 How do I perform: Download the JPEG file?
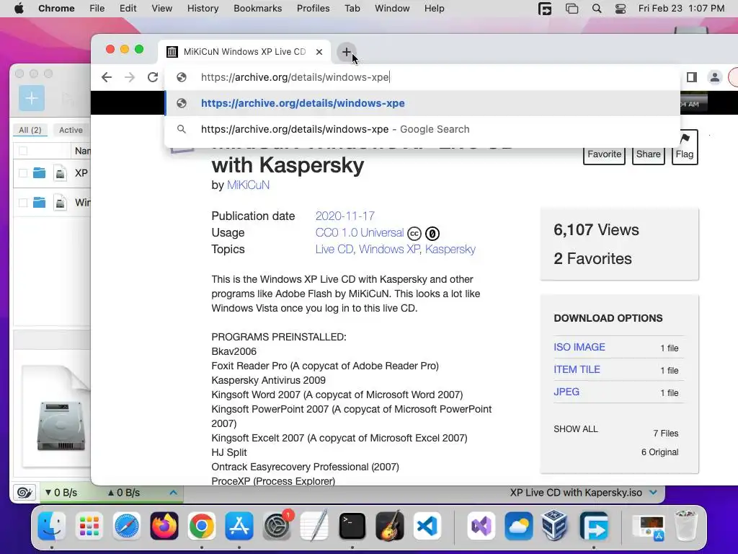point(566,392)
